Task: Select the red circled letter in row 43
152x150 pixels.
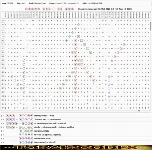Action: coord(75,92)
